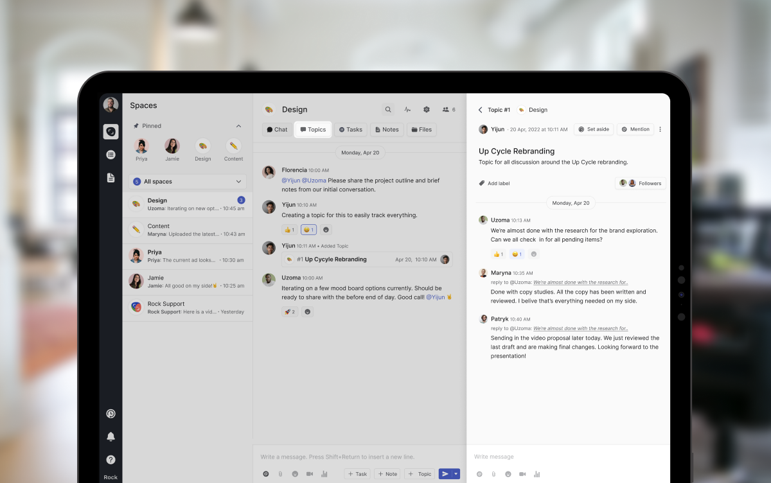Go back using the Topic #1 arrow

click(x=480, y=110)
